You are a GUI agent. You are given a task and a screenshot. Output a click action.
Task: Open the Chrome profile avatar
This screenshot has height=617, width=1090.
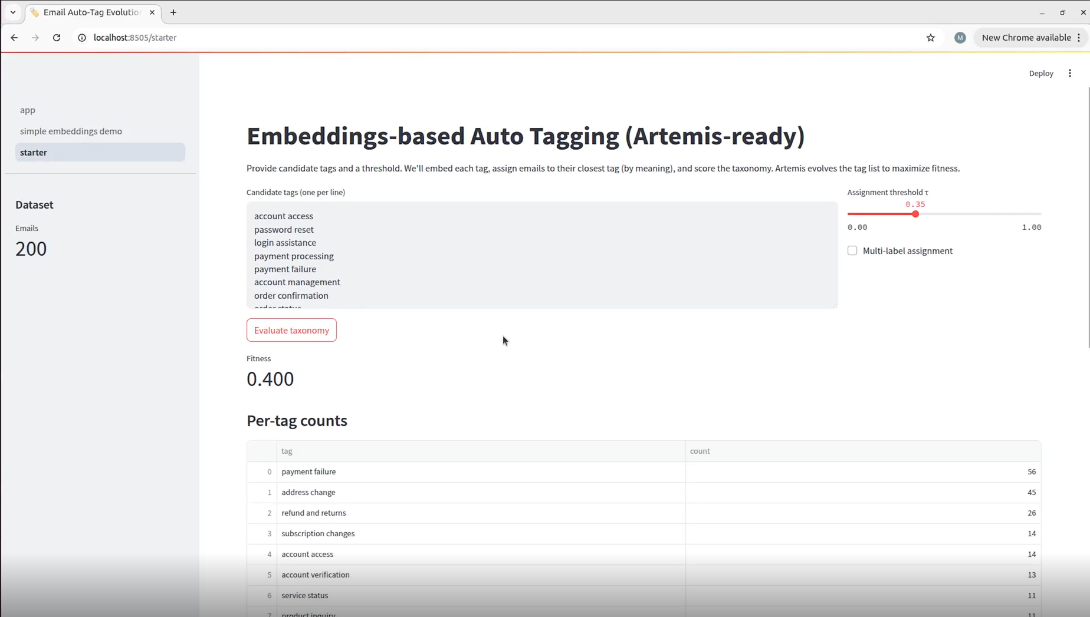click(960, 38)
